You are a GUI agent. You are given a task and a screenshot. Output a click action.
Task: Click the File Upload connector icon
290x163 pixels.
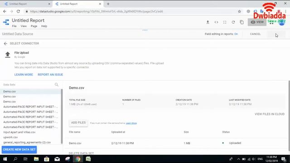(x=8, y=55)
